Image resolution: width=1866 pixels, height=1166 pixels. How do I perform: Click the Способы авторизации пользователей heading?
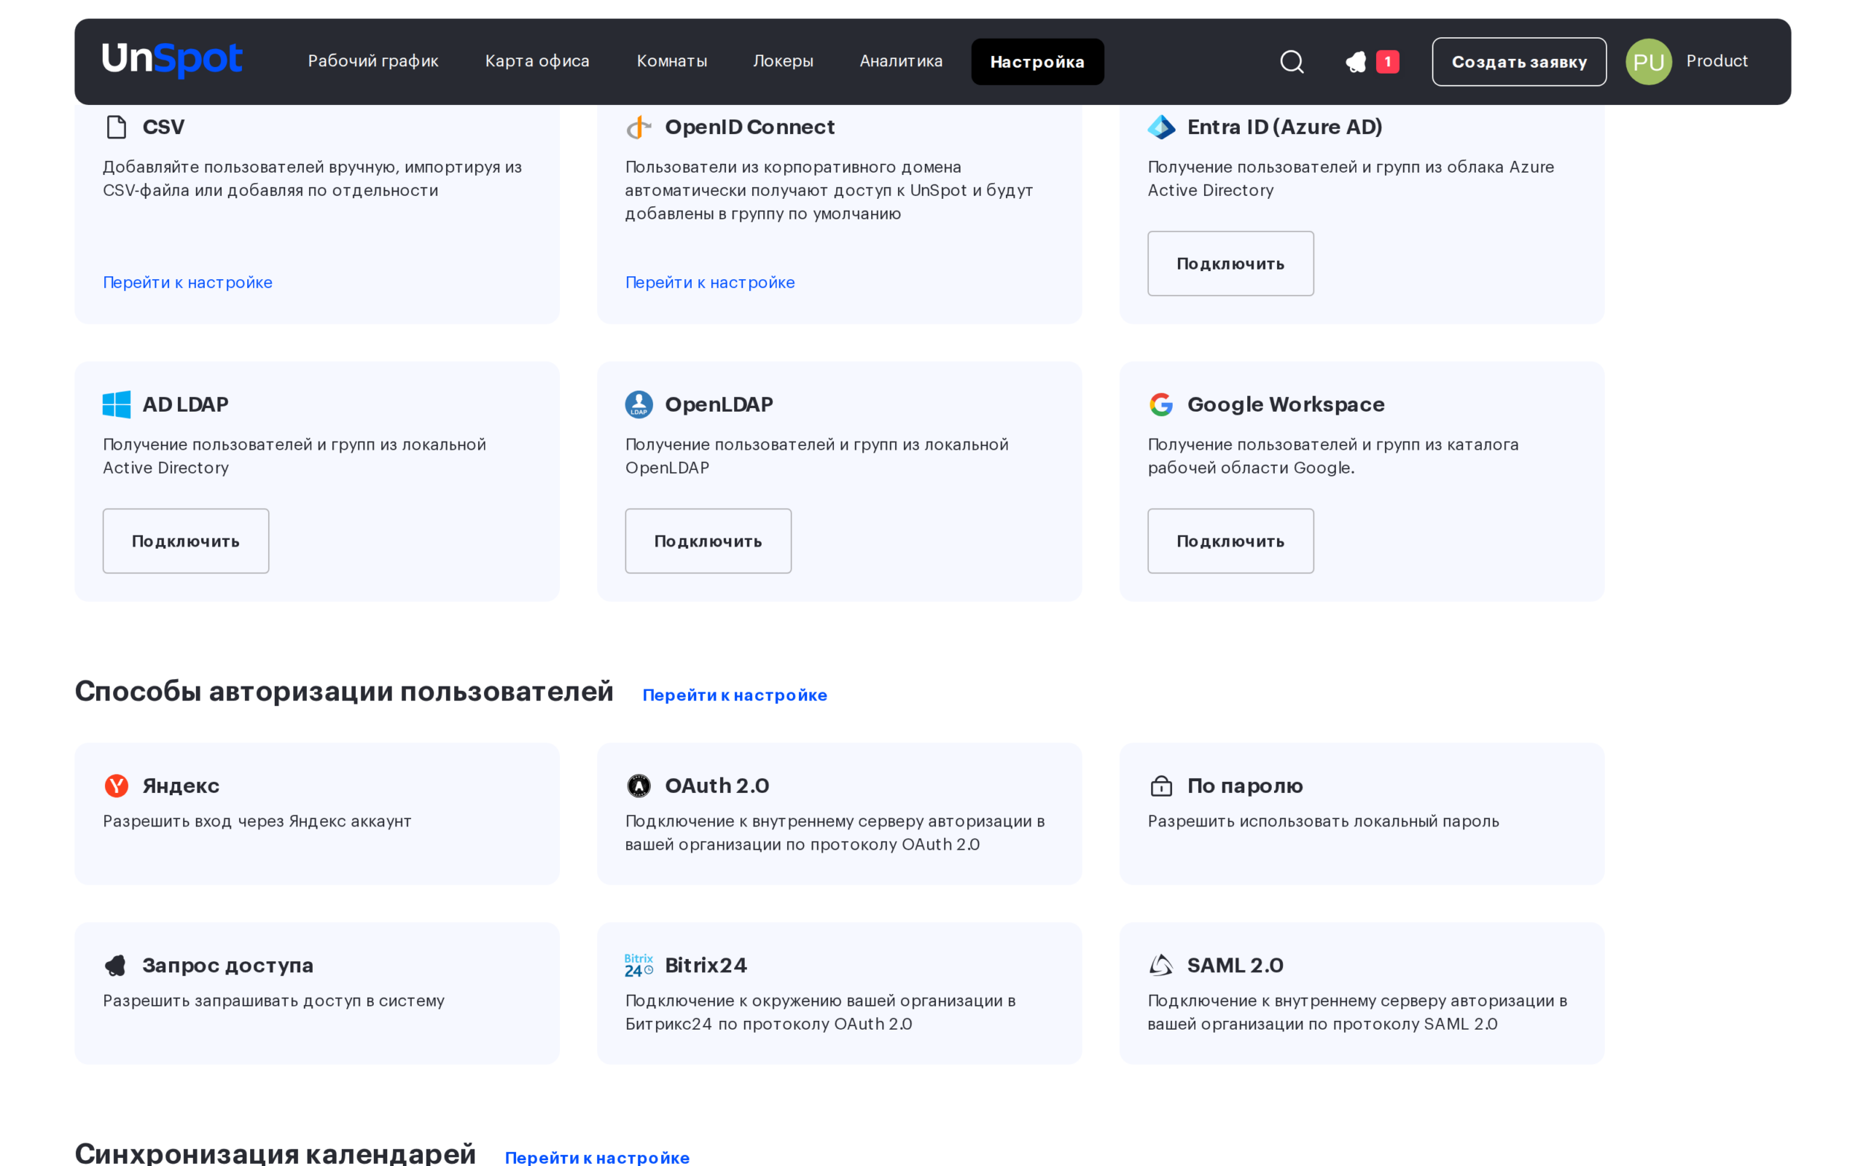point(344,691)
